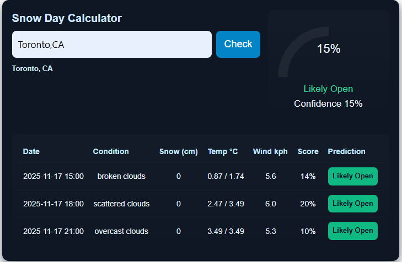Image resolution: width=402 pixels, height=262 pixels.
Task: Click the 20% score cell
Action: pyautogui.click(x=308, y=204)
